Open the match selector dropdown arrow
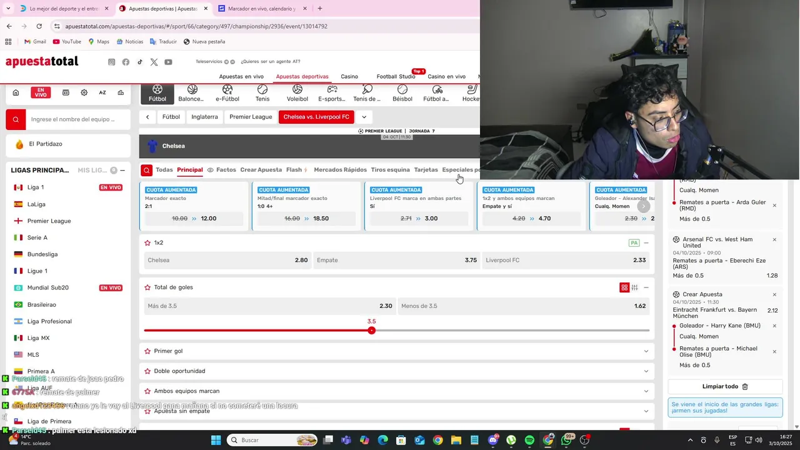 point(364,117)
